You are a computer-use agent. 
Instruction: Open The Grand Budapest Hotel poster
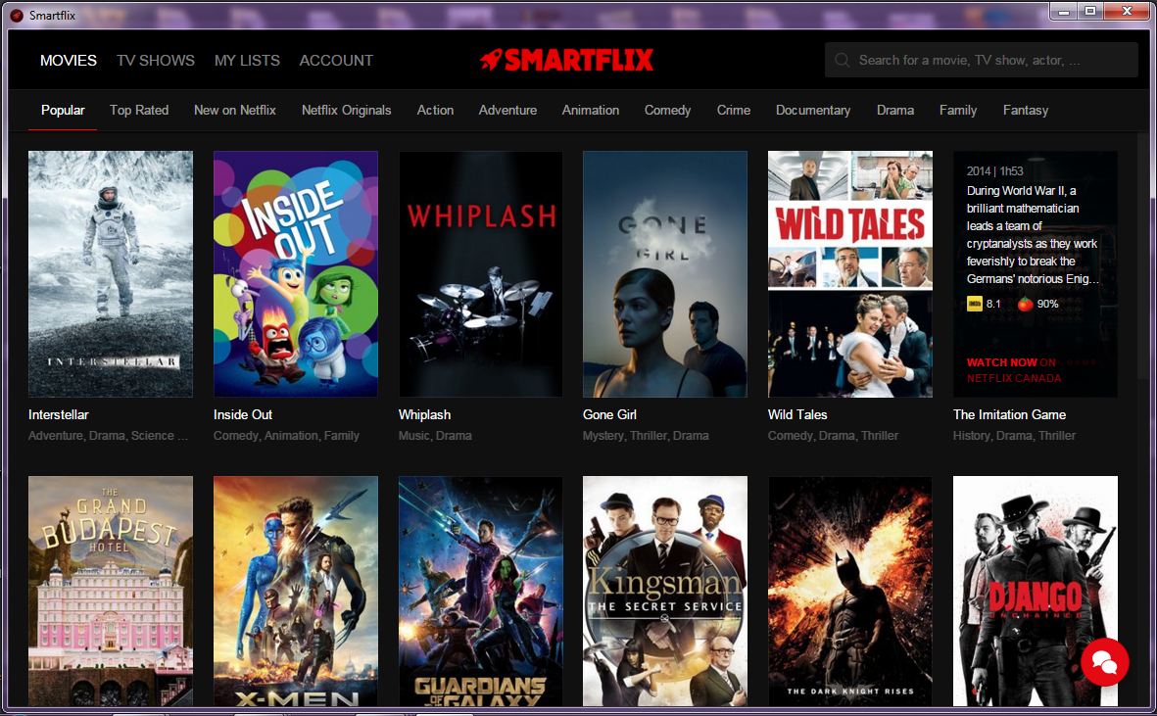[x=111, y=591]
